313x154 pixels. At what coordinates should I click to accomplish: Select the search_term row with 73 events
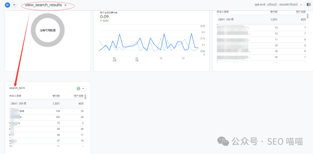46,123
